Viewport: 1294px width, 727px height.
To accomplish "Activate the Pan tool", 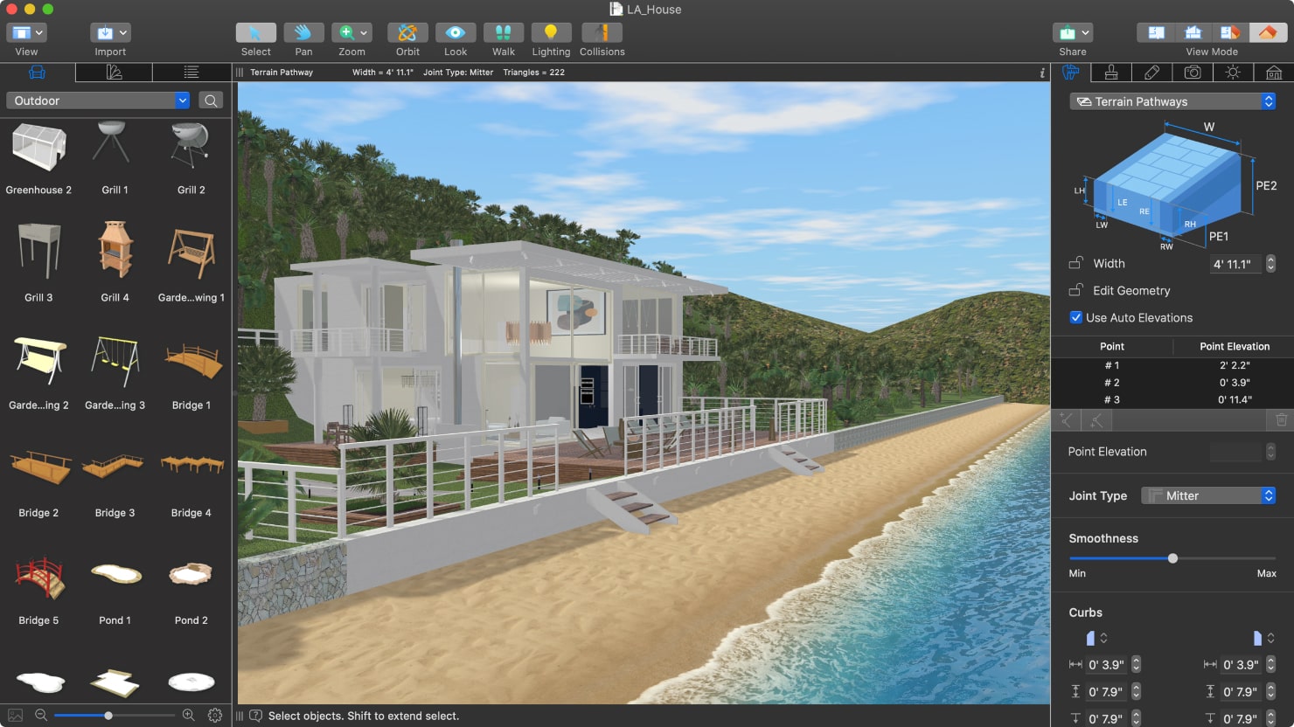I will click(x=303, y=38).
